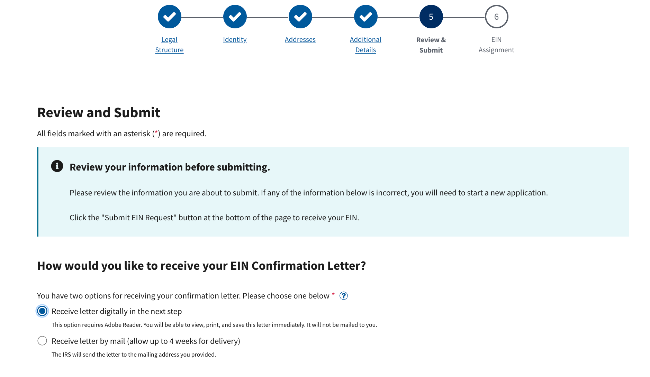This screenshot has width=650, height=377.
Task: Click the Legal Structure step checkmark circle
Action: click(x=169, y=17)
